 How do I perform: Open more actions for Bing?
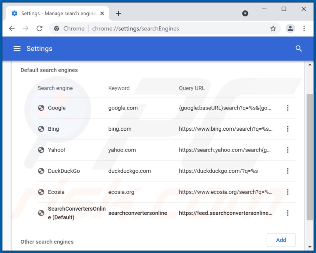pyautogui.click(x=288, y=129)
